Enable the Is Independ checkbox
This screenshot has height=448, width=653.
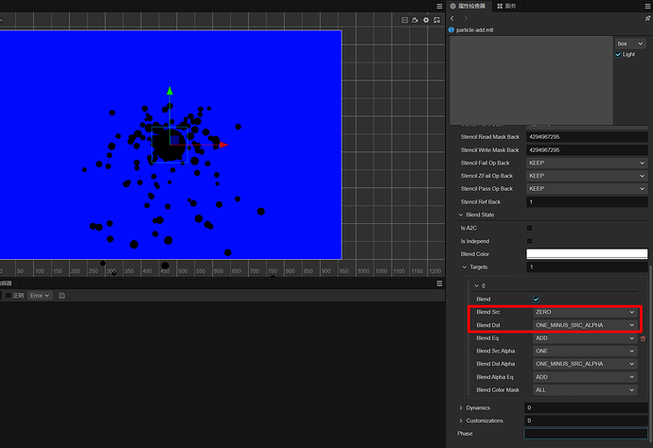coord(530,241)
